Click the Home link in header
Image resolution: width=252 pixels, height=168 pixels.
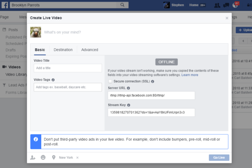[x=194, y=5]
